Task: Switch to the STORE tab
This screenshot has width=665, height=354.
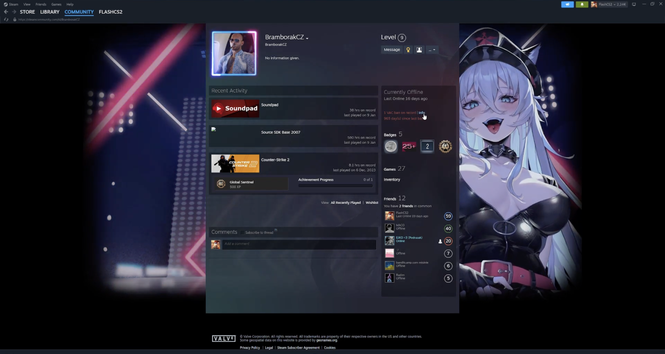Action: point(27,12)
